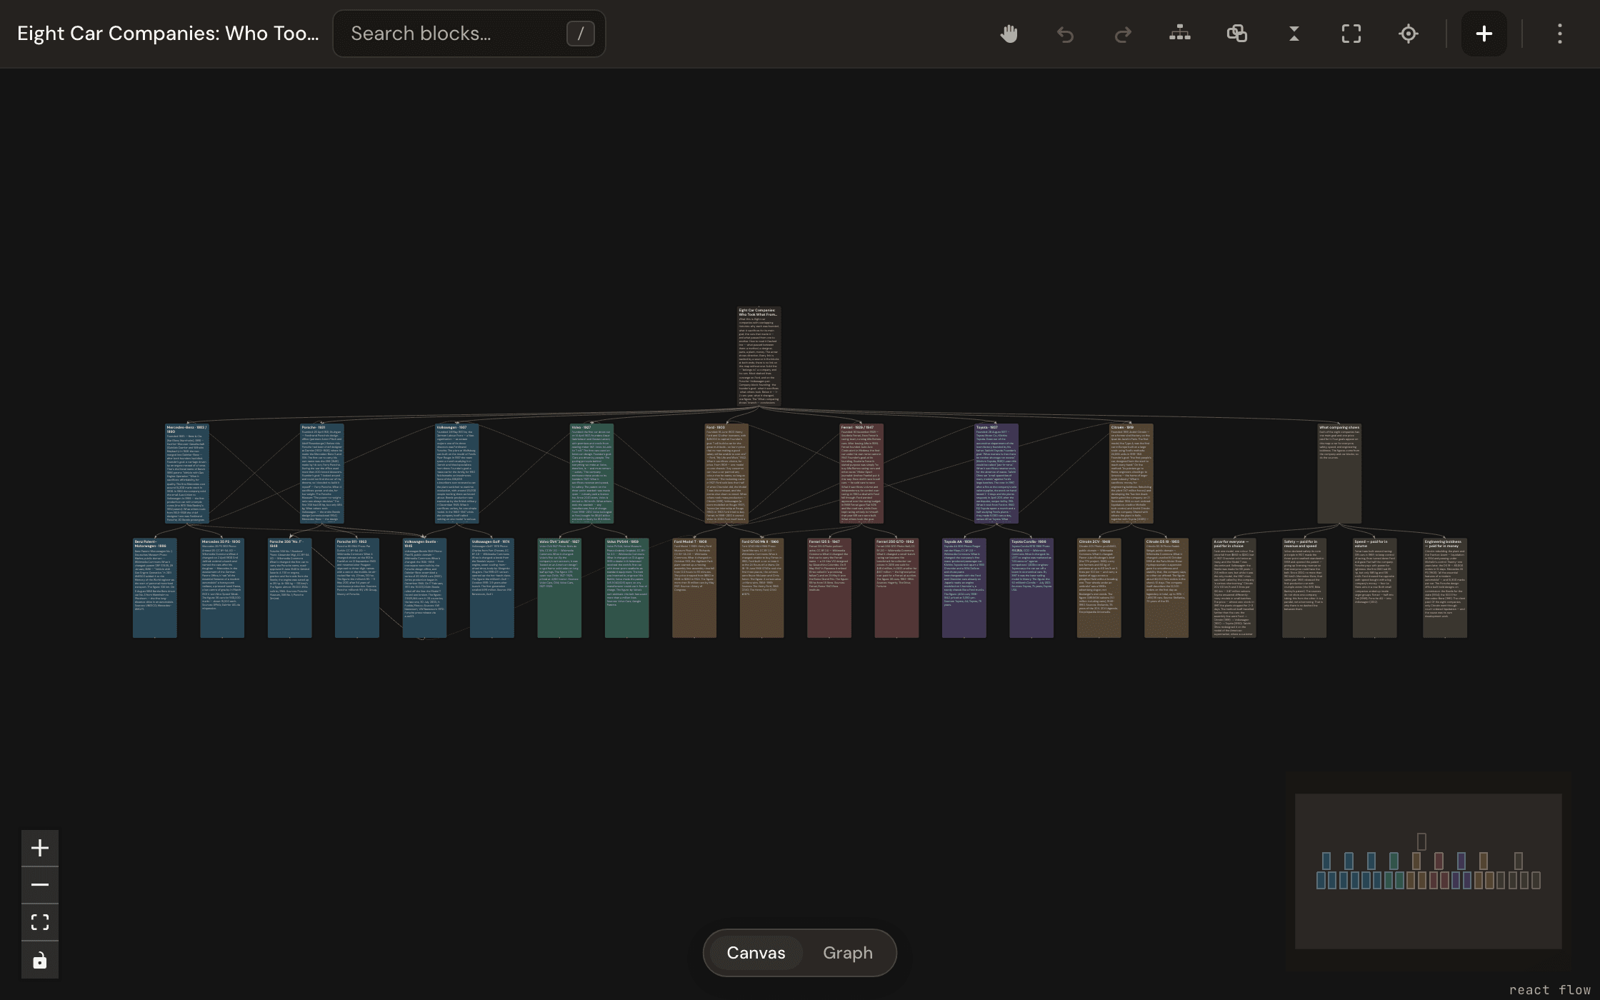Select the What comparing shows block

tap(1339, 474)
